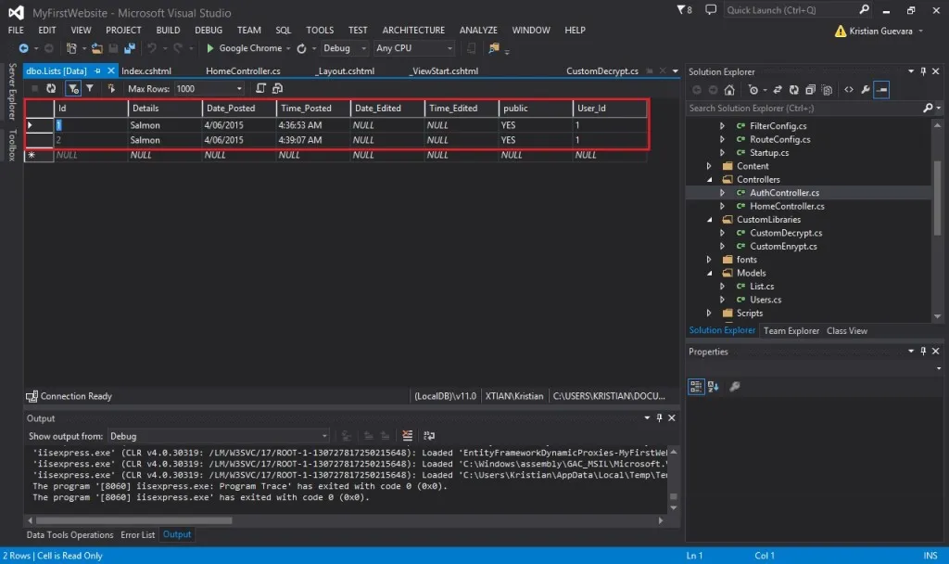949x564 pixels.
Task: Click the Home icon in Solution Explorer
Action: (x=729, y=90)
